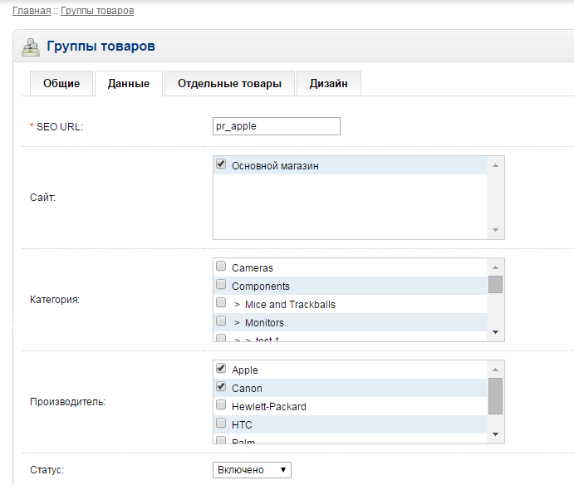Click the Группы товаров breadcrumb link
The width and height of the screenshot is (574, 485).
96,11
